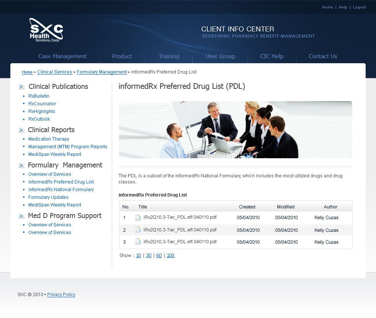Click the Clinical Publications section heading
Viewport: 376px width, 318px height.
pyautogui.click(x=58, y=87)
